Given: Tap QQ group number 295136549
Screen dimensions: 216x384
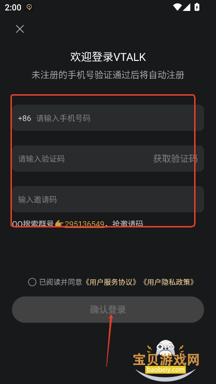Looking at the screenshot, I should (85, 224).
